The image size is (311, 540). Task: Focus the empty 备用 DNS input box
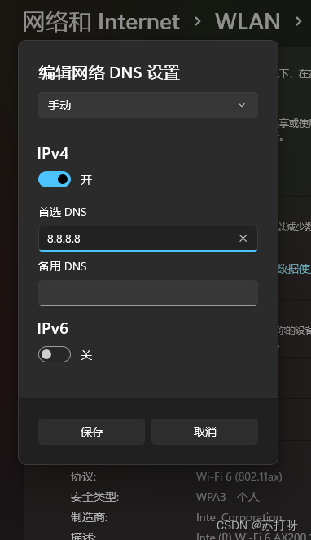(x=147, y=293)
